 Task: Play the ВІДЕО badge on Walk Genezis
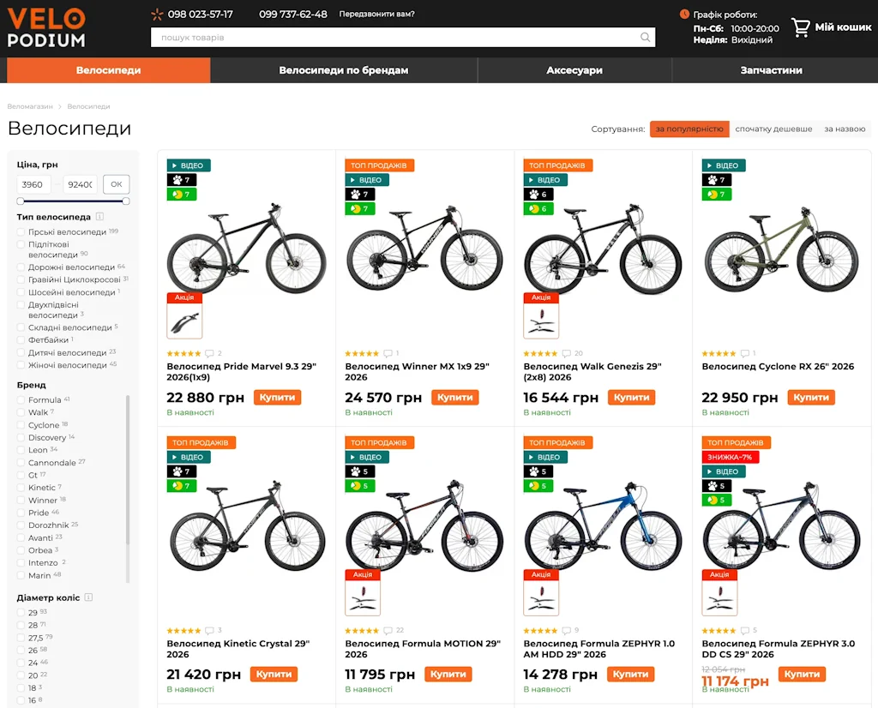[x=545, y=180]
